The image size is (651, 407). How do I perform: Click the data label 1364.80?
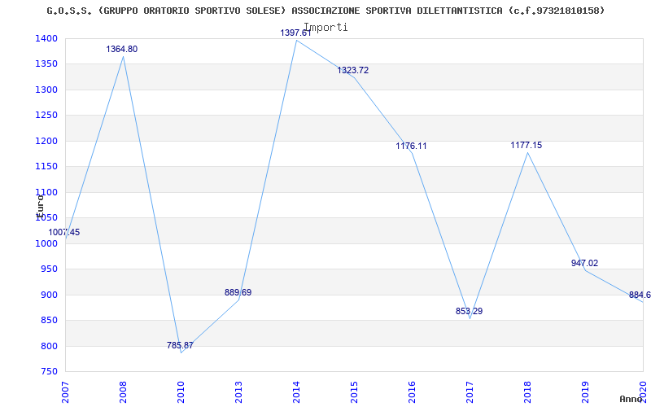tap(121, 49)
